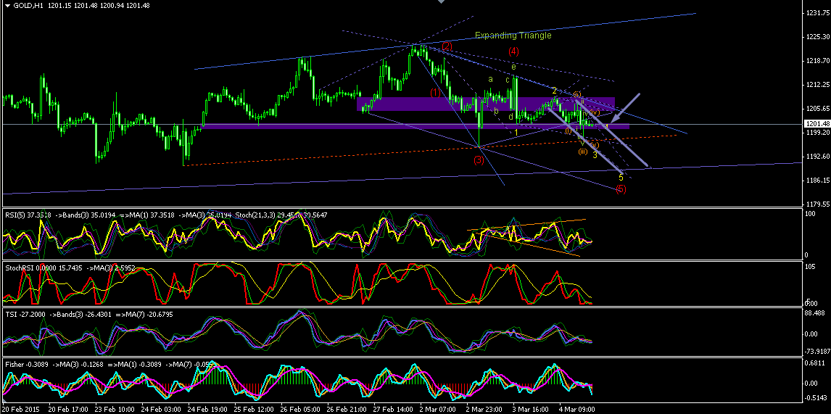Viewport: 831px width, 414px height.
Task: Click the 25 Feb 12:00 time label
Action: tap(253, 410)
